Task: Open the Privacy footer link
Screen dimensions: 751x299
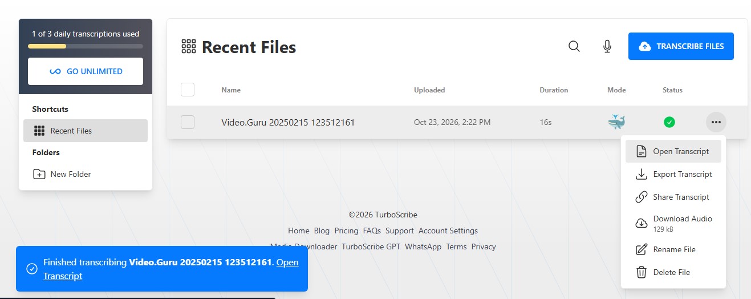Action: click(484, 247)
